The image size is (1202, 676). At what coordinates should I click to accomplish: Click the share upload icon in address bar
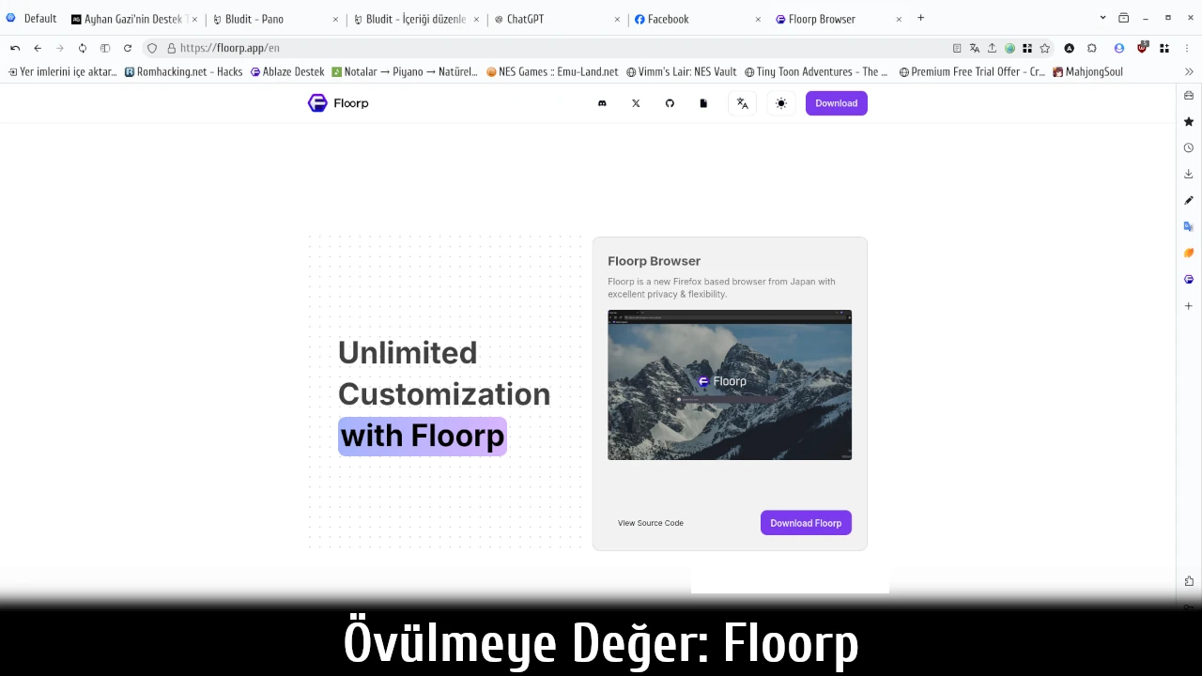(992, 48)
